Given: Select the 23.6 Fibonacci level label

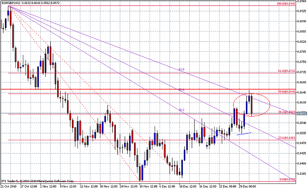Looking at the screenshot, I should coord(287,138).
